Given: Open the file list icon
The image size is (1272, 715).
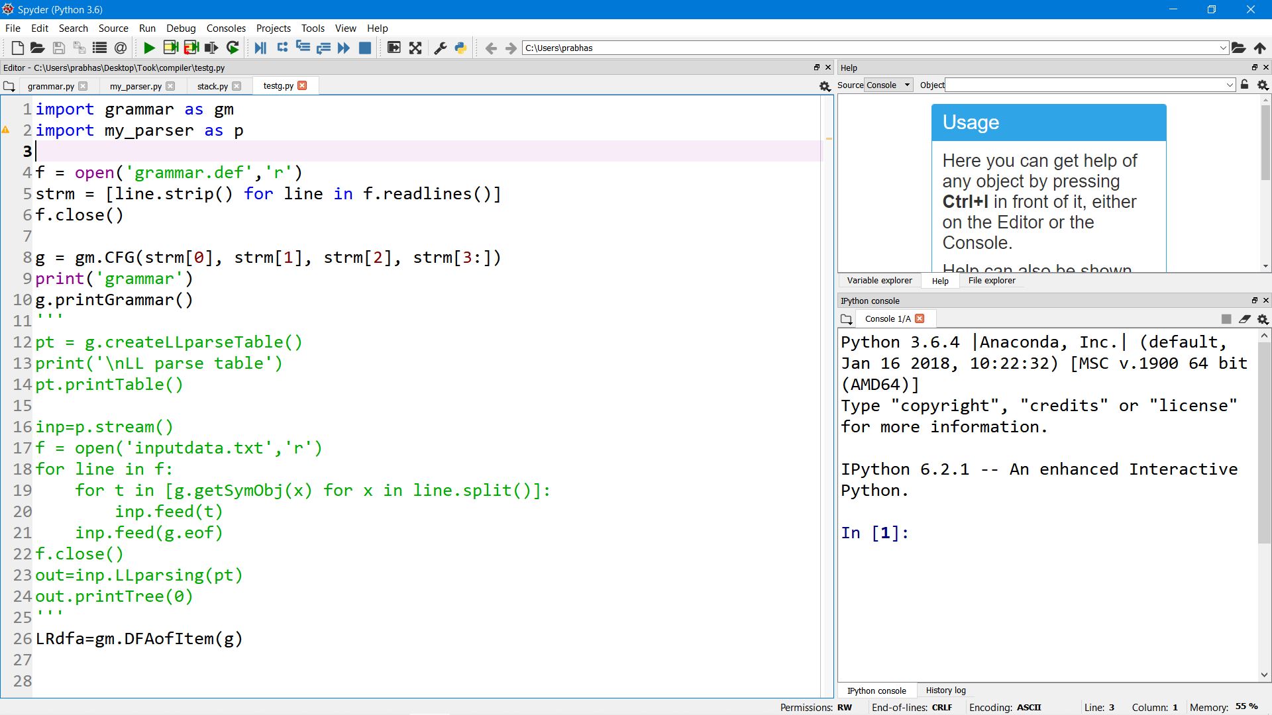Looking at the screenshot, I should [99, 48].
